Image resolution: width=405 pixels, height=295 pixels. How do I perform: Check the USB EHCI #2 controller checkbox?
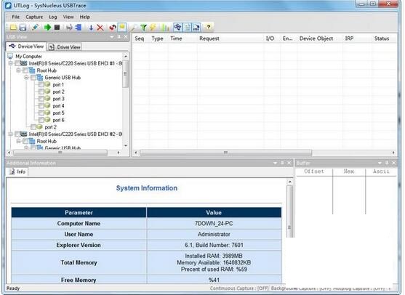pos(17,134)
